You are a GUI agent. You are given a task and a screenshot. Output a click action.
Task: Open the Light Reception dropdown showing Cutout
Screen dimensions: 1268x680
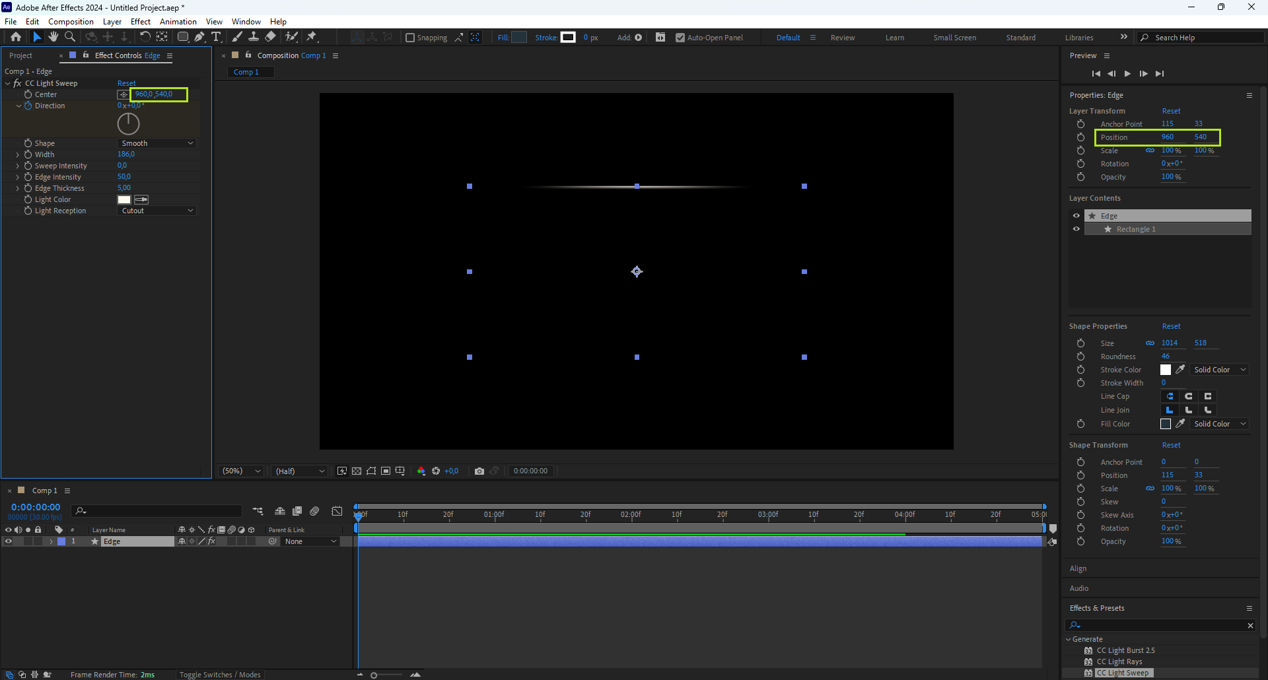(157, 211)
